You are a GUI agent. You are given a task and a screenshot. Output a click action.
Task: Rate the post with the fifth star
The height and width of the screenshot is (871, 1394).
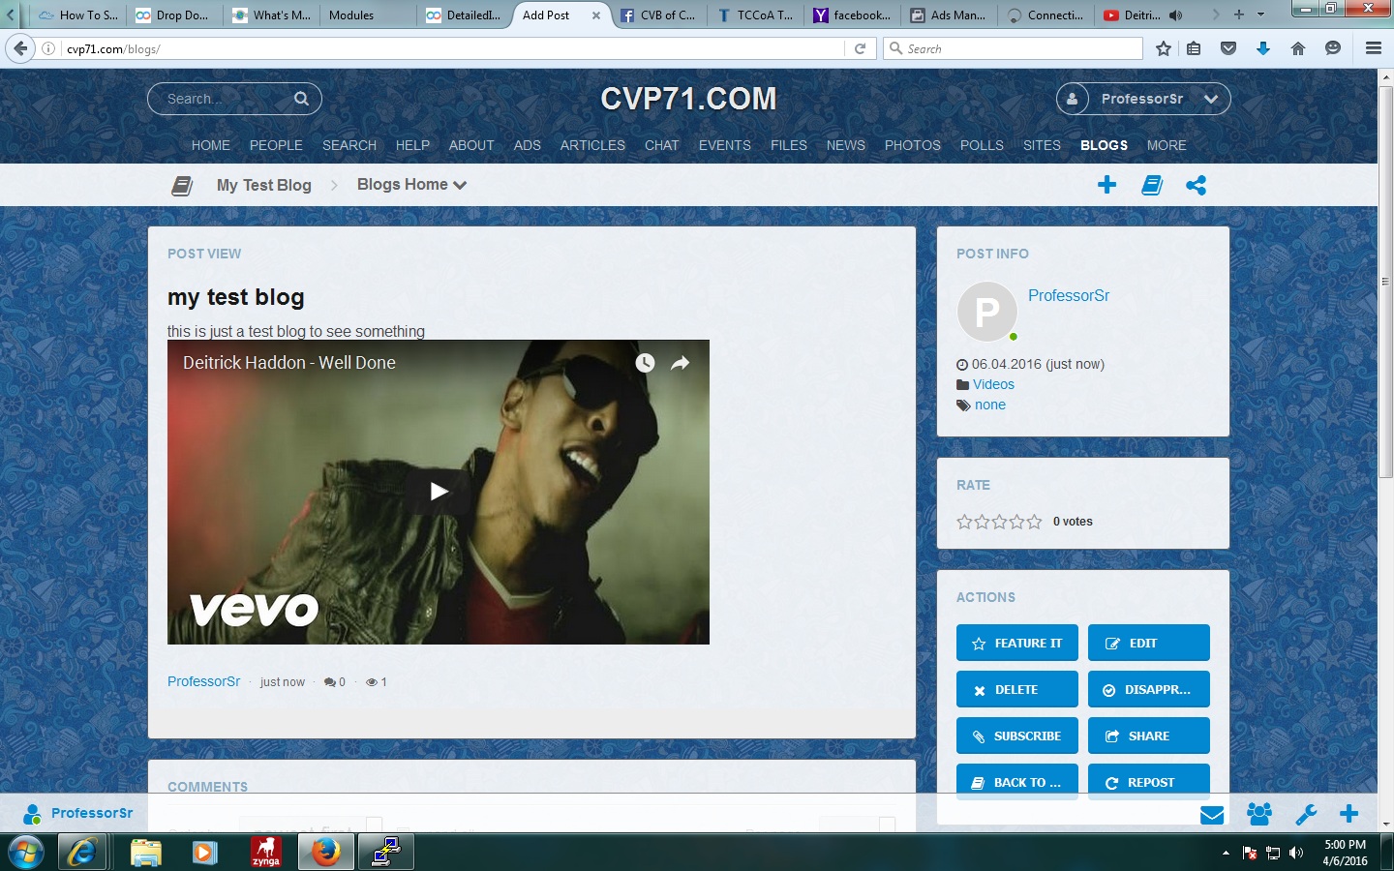point(1034,522)
